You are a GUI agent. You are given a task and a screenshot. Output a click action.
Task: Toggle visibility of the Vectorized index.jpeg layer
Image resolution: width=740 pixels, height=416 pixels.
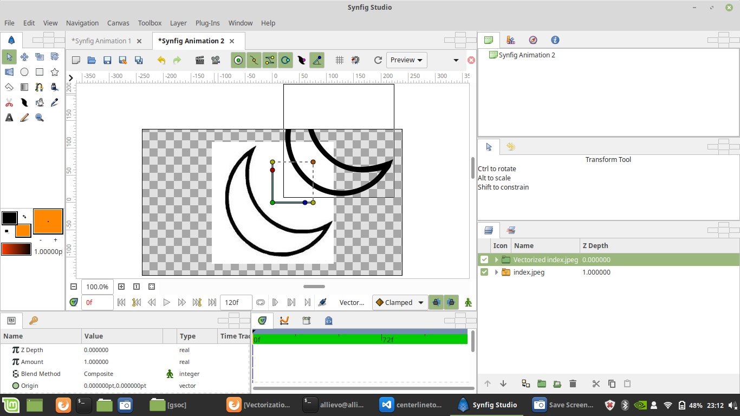[x=484, y=259]
